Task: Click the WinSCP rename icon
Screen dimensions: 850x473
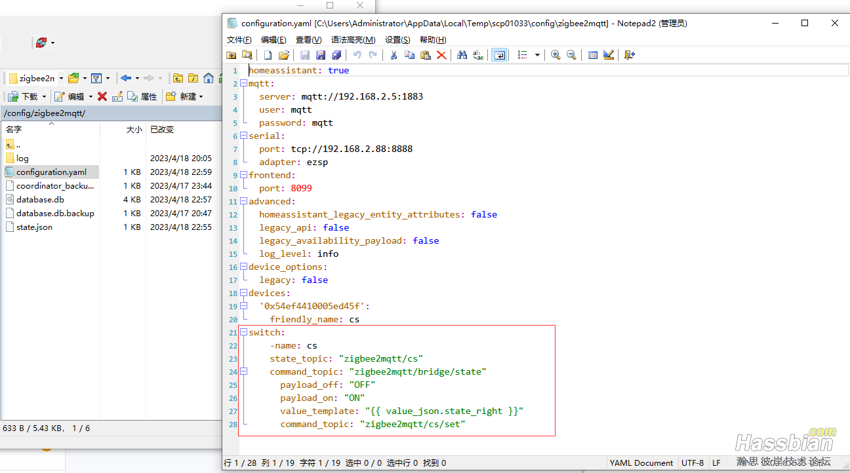Action: pyautogui.click(x=117, y=96)
